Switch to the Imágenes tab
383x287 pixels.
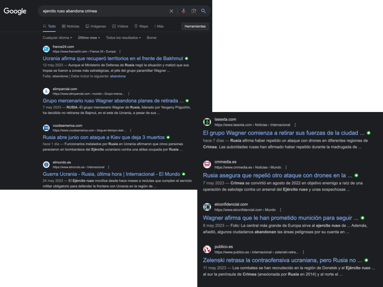tap(96, 26)
